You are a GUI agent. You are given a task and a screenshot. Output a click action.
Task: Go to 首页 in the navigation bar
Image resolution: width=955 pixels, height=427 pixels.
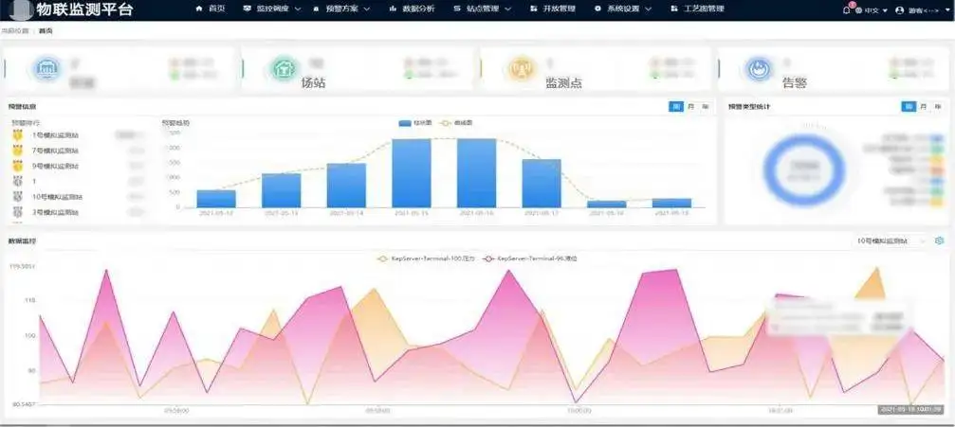tap(211, 9)
